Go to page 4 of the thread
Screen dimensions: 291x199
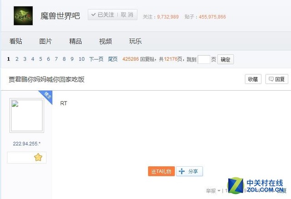pyautogui.click(x=33, y=59)
